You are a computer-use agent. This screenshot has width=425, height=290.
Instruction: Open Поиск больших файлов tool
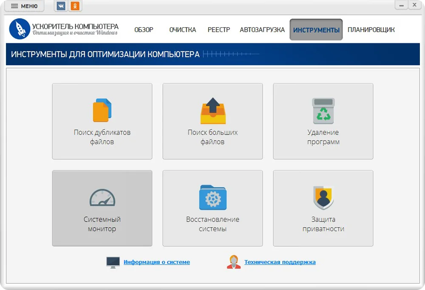click(212, 121)
